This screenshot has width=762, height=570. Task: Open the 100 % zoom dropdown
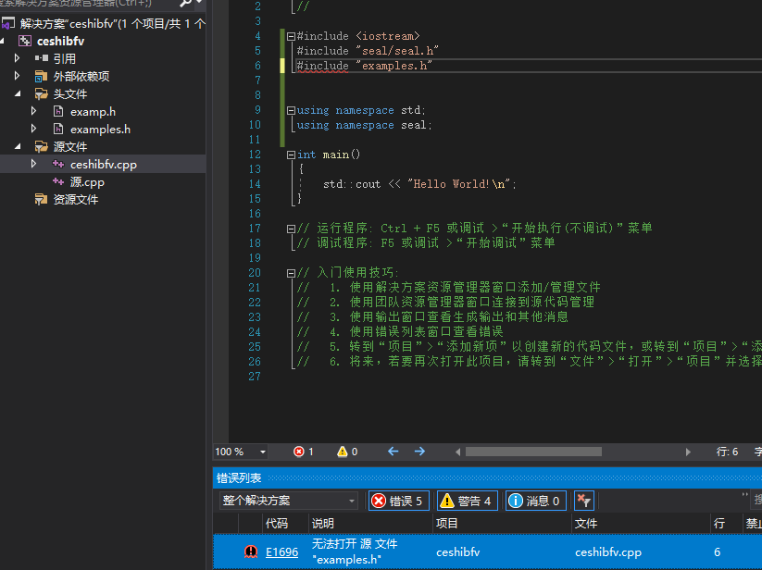pos(263,452)
